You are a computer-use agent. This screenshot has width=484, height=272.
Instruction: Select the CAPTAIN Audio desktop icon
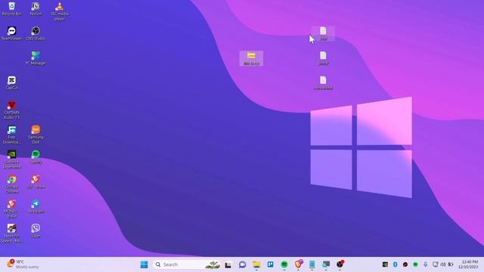[x=12, y=110]
